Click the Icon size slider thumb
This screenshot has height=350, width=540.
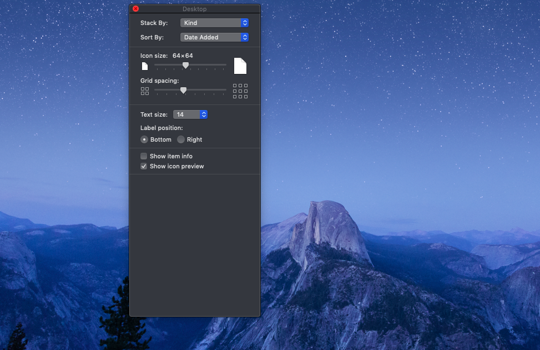(185, 65)
